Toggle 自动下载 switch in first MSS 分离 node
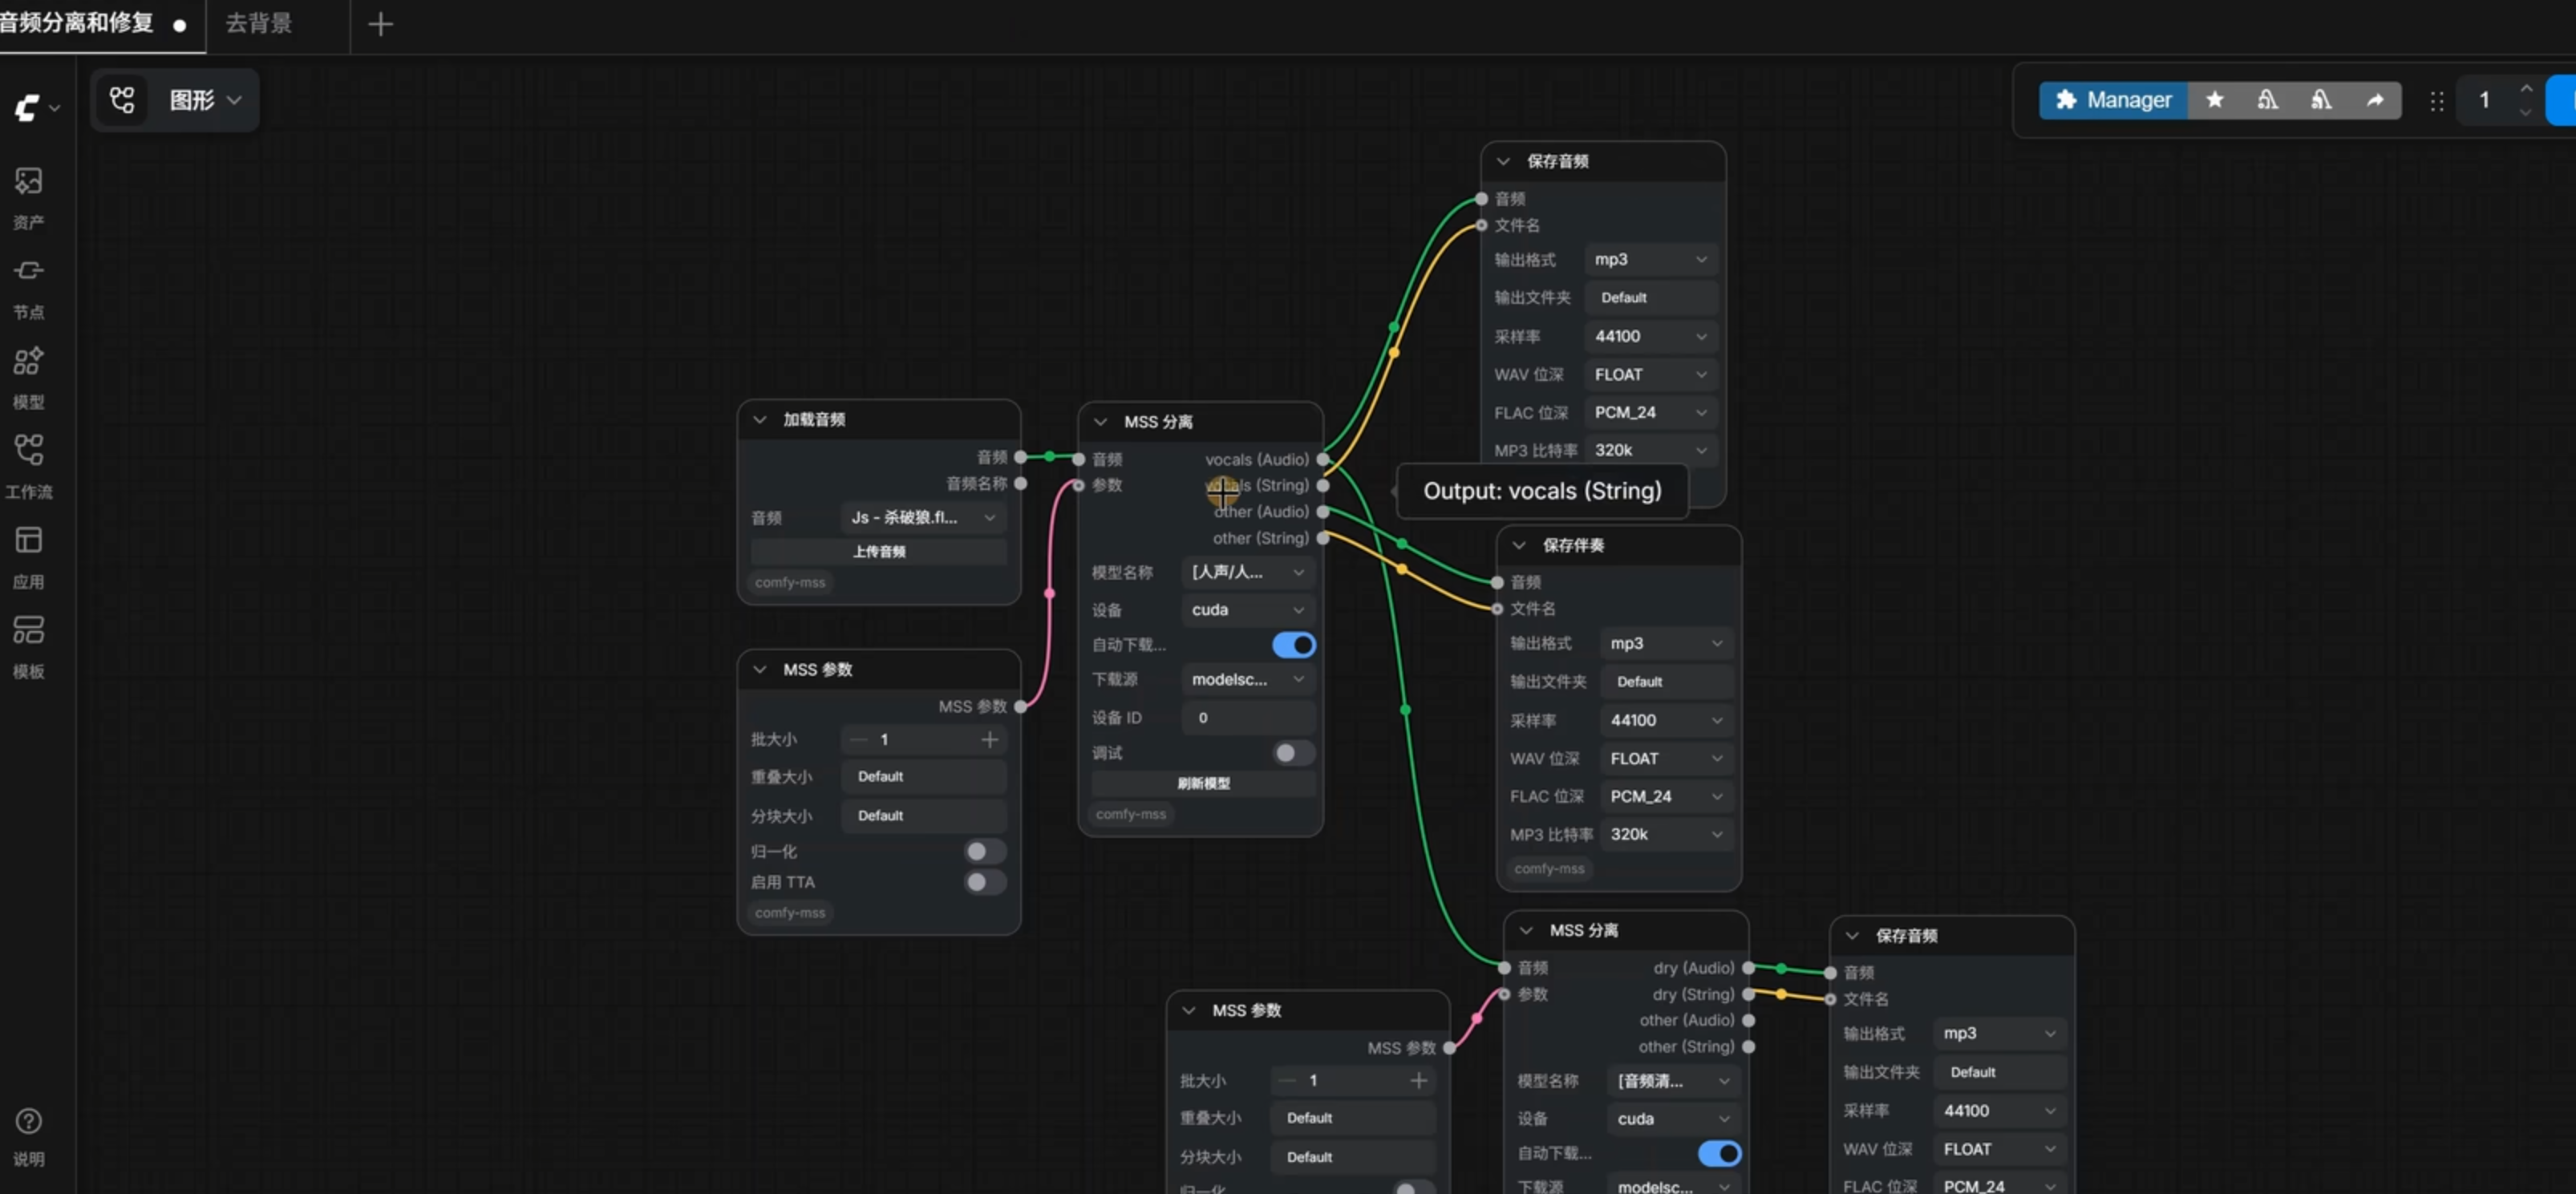This screenshot has height=1194, width=2576. 1293,645
